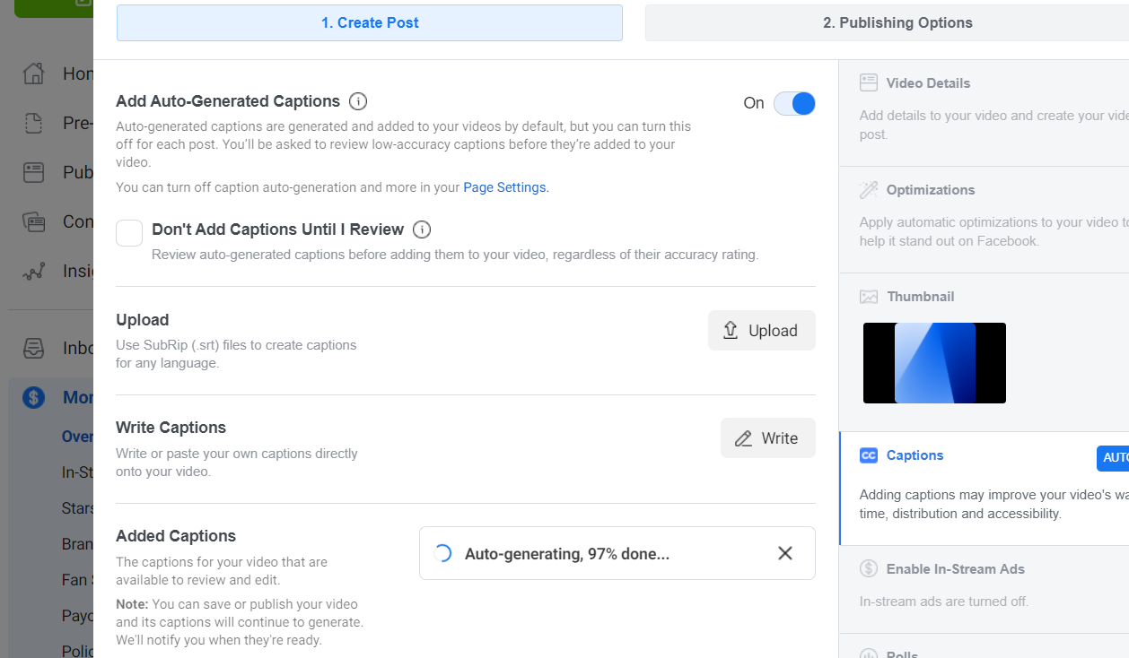This screenshot has height=658, width=1129.
Task: Click the Monetization dollar icon in the sidebar
Action: click(33, 397)
